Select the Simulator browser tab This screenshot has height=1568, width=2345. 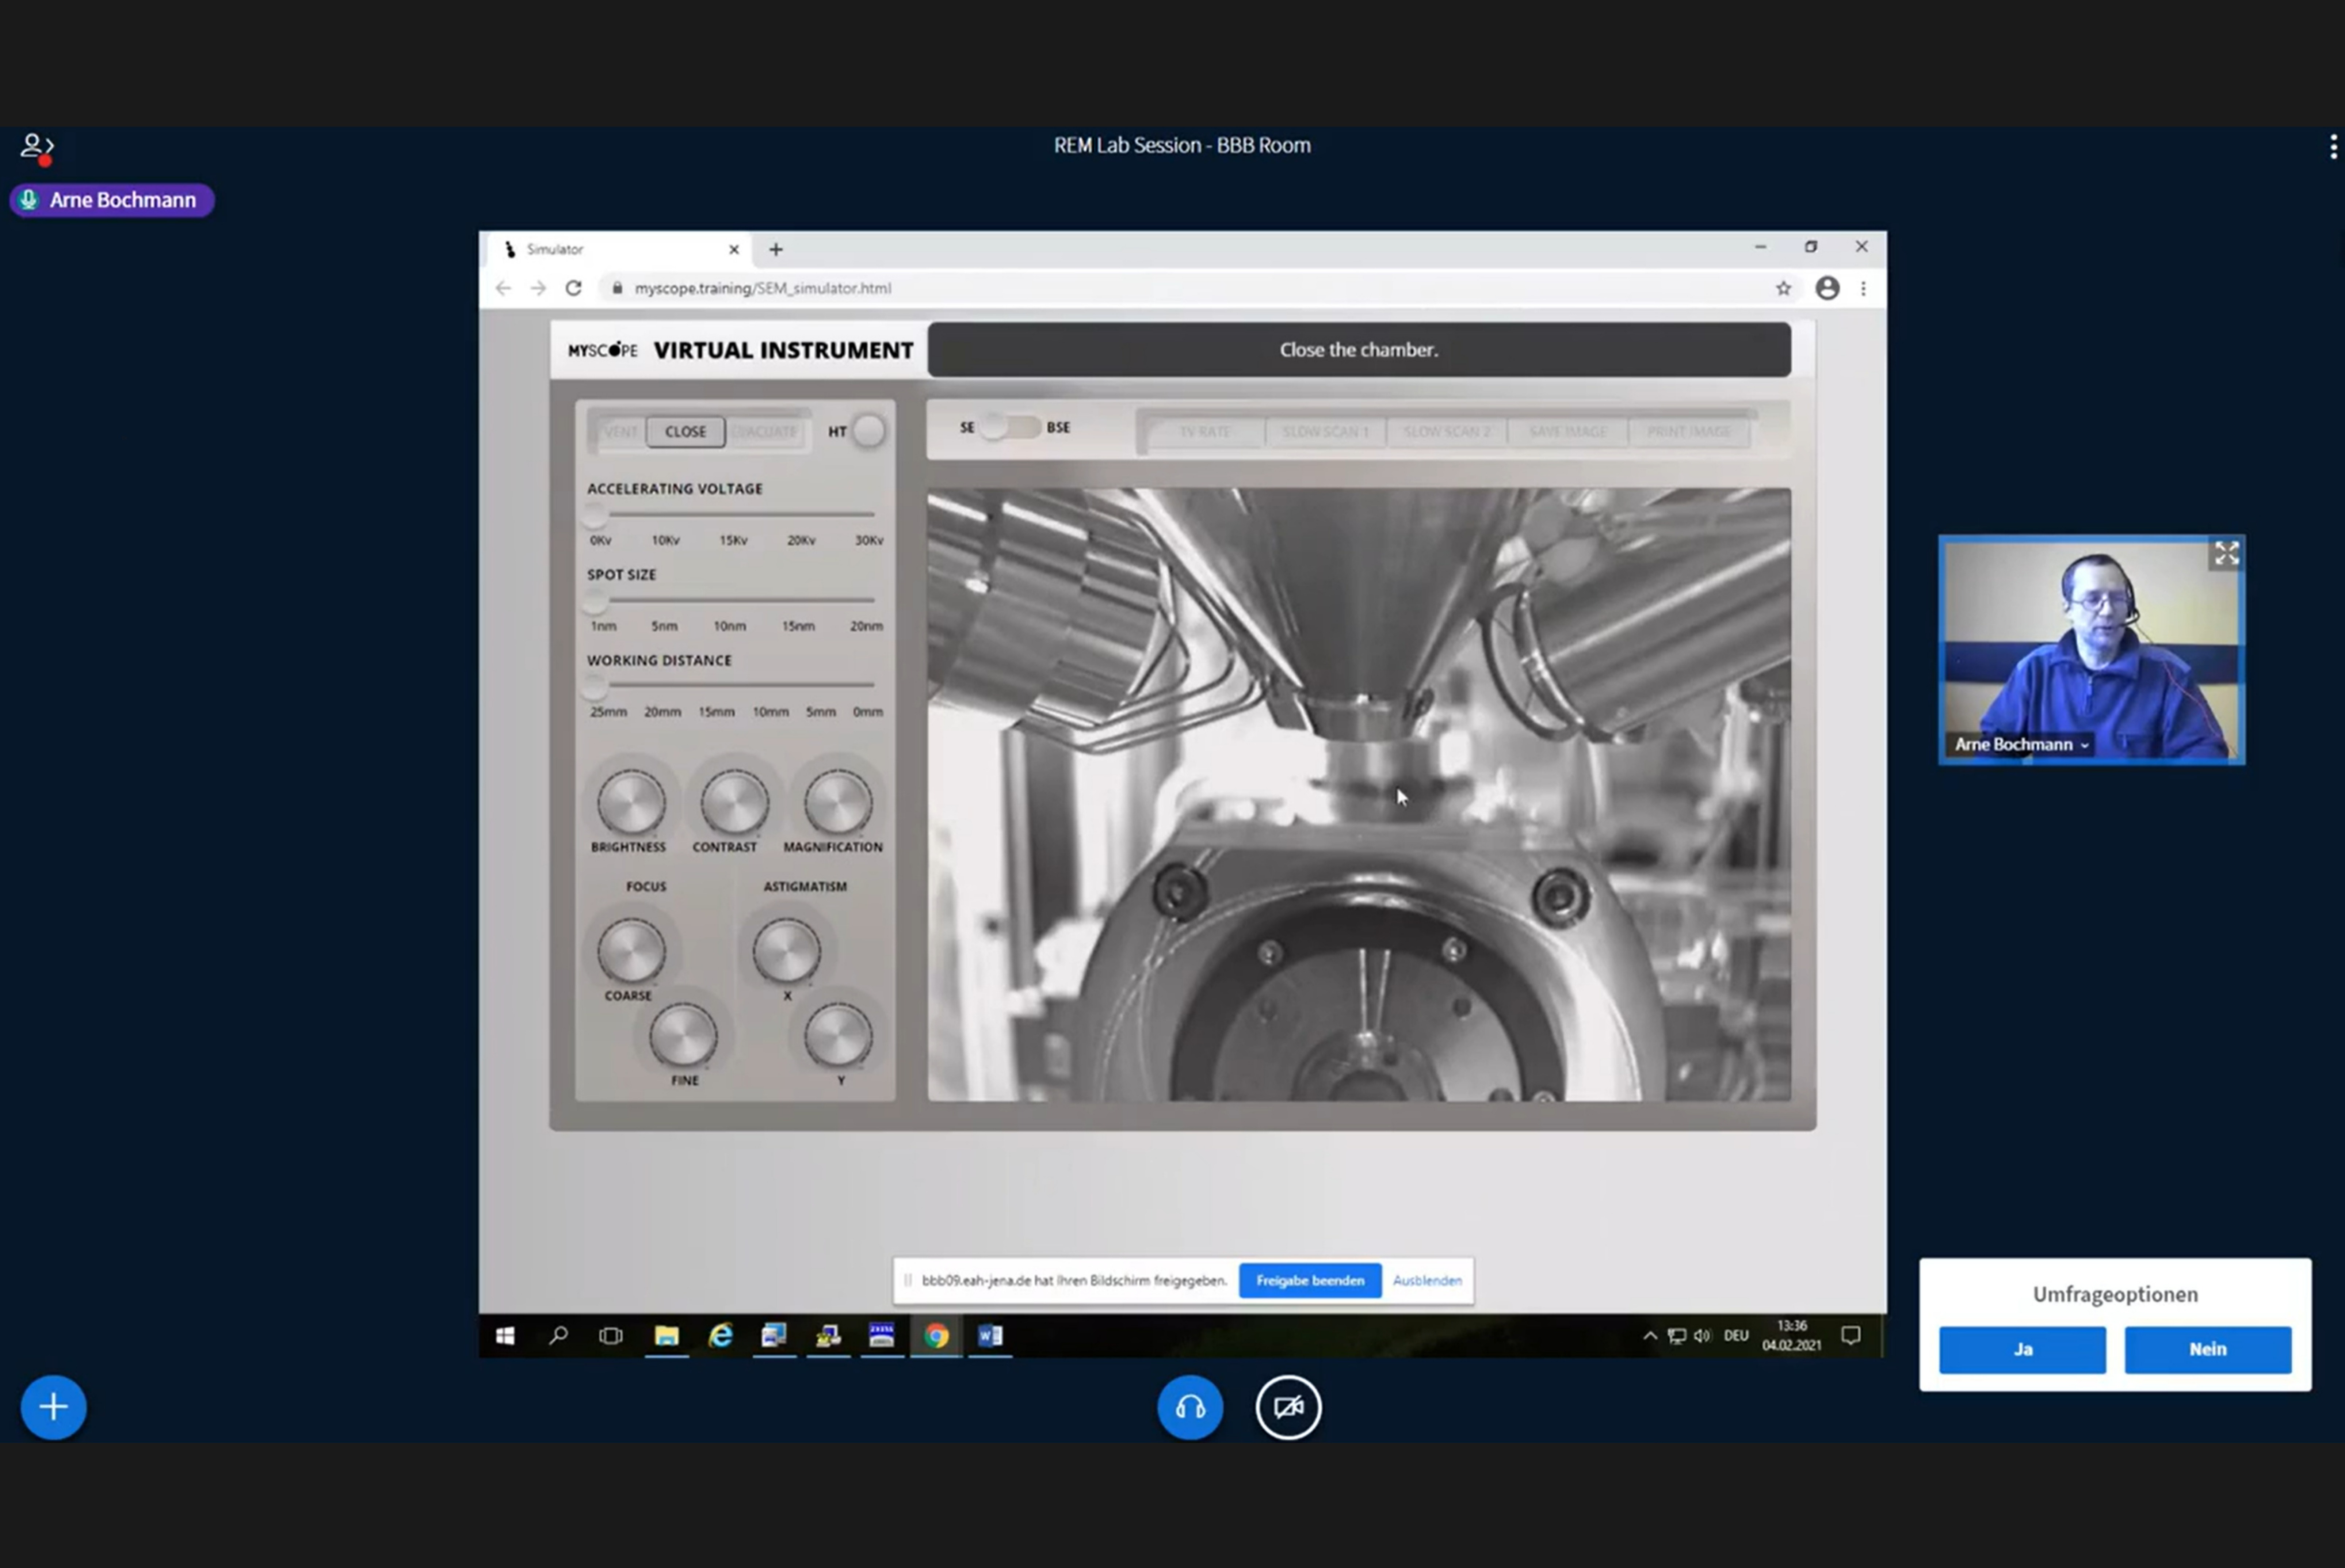coord(620,249)
